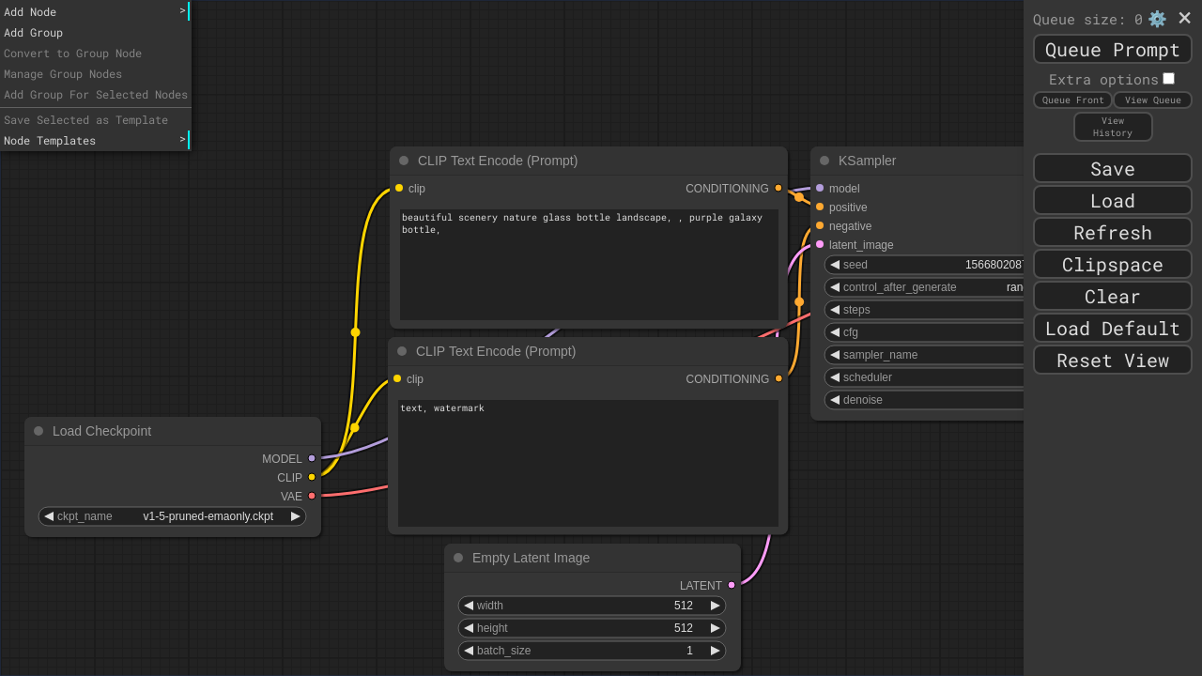This screenshot has height=676, width=1202.
Task: Decrease batch_size using the left arrow
Action: point(469,651)
